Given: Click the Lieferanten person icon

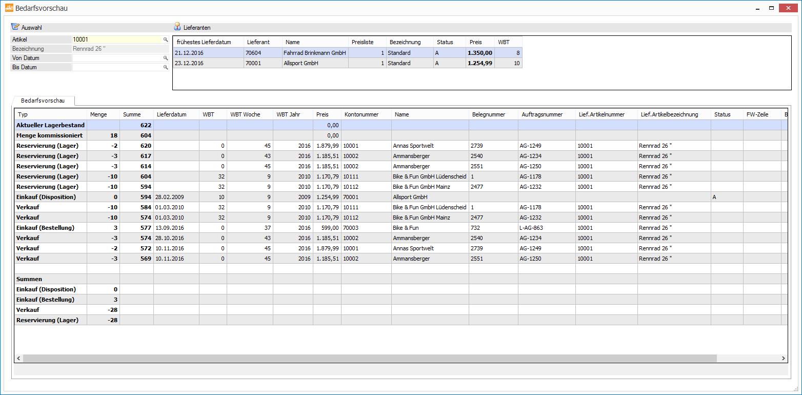Looking at the screenshot, I should pyautogui.click(x=177, y=27).
